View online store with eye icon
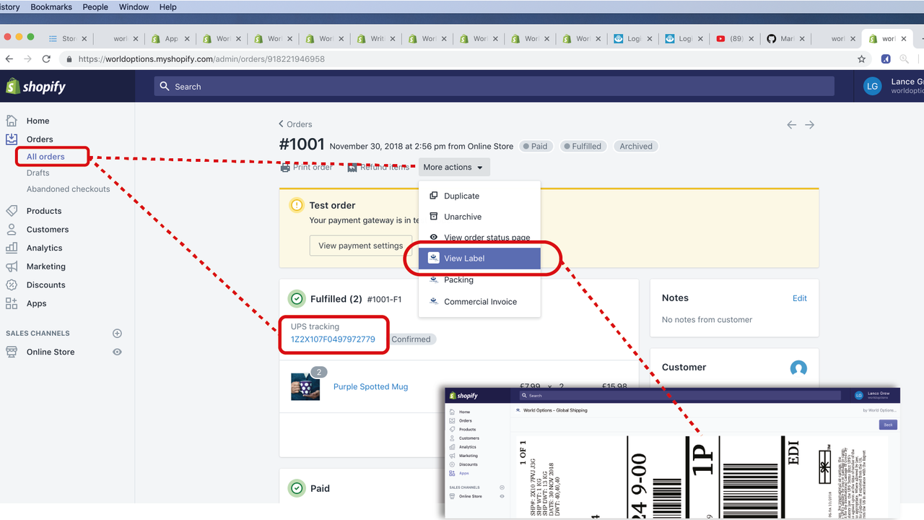The image size is (924, 520). click(118, 352)
